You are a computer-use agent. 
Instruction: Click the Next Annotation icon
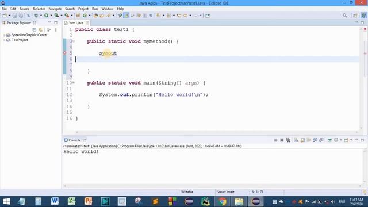click(x=159, y=16)
